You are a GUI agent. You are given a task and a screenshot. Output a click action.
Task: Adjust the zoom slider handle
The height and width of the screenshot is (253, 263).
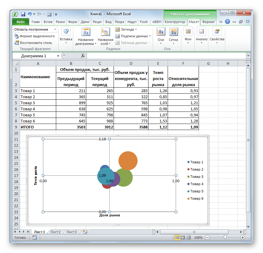coord(225,238)
